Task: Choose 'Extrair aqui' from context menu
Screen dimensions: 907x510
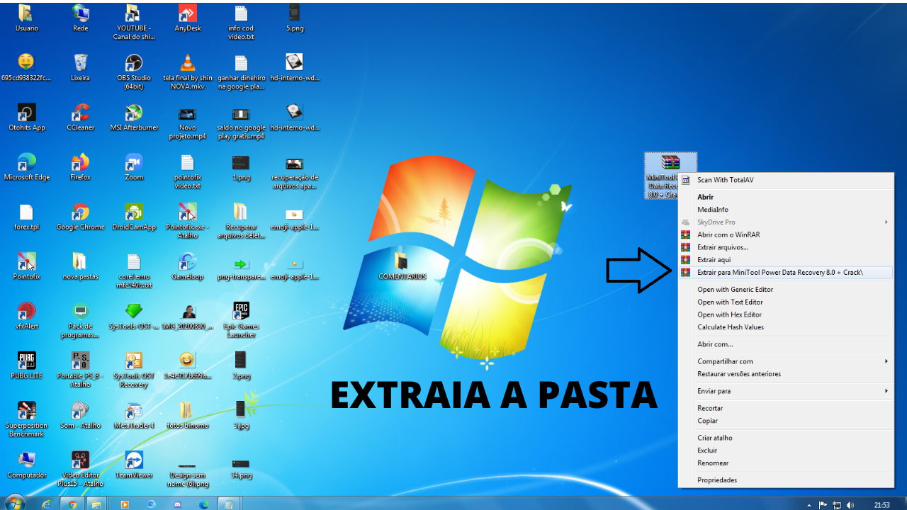Action: 786,260
